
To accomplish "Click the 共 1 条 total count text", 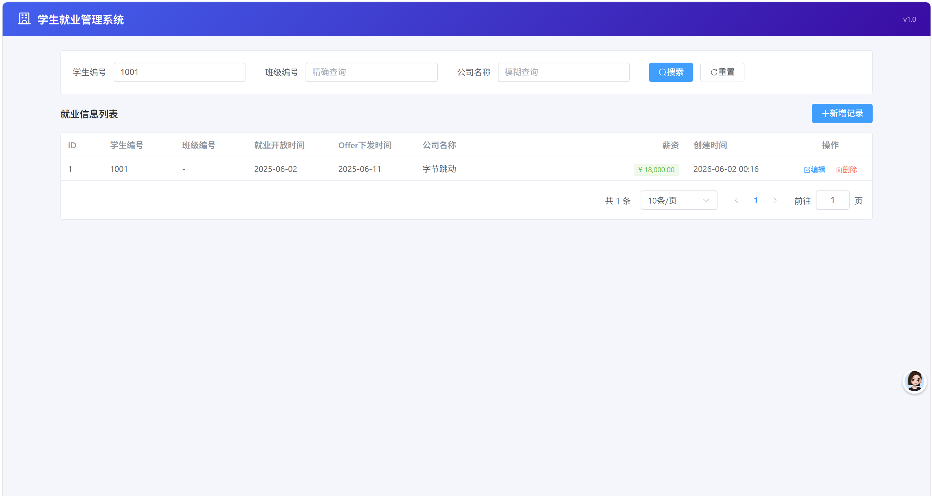I will click(x=617, y=201).
